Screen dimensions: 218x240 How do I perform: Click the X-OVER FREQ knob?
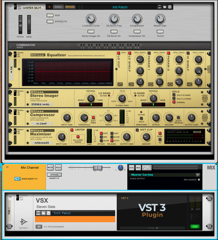pyautogui.click(x=122, y=98)
